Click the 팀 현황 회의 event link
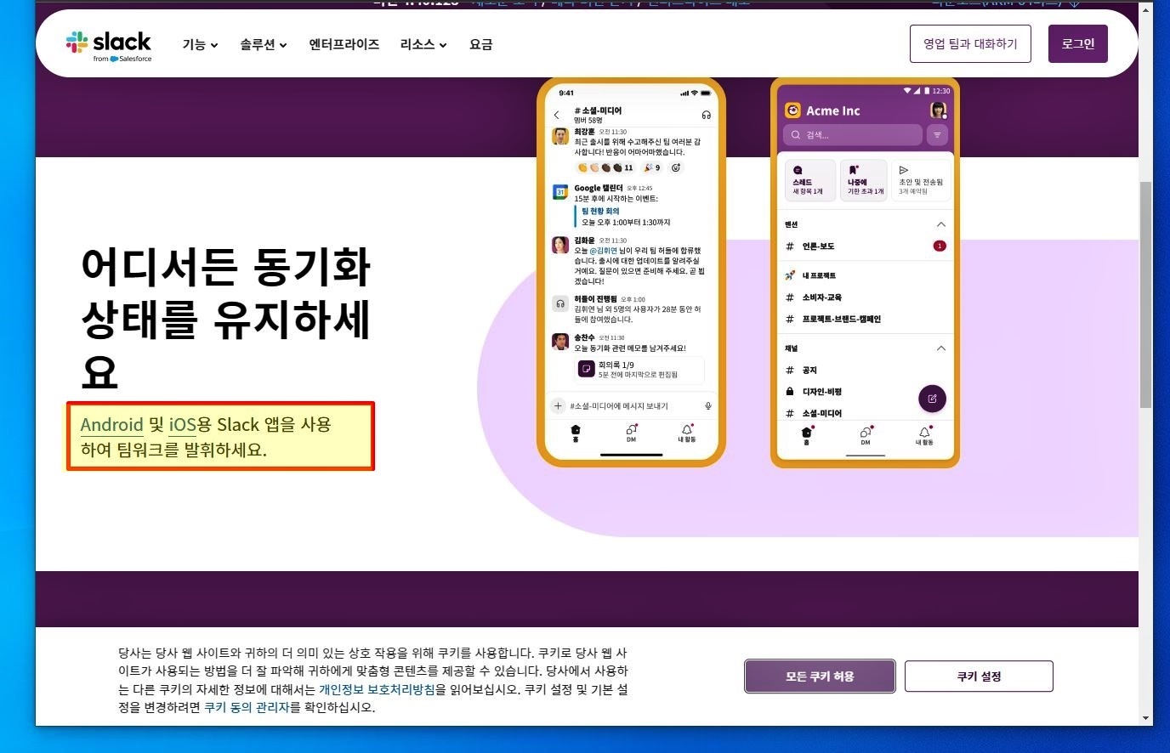The width and height of the screenshot is (1170, 753). point(600,211)
